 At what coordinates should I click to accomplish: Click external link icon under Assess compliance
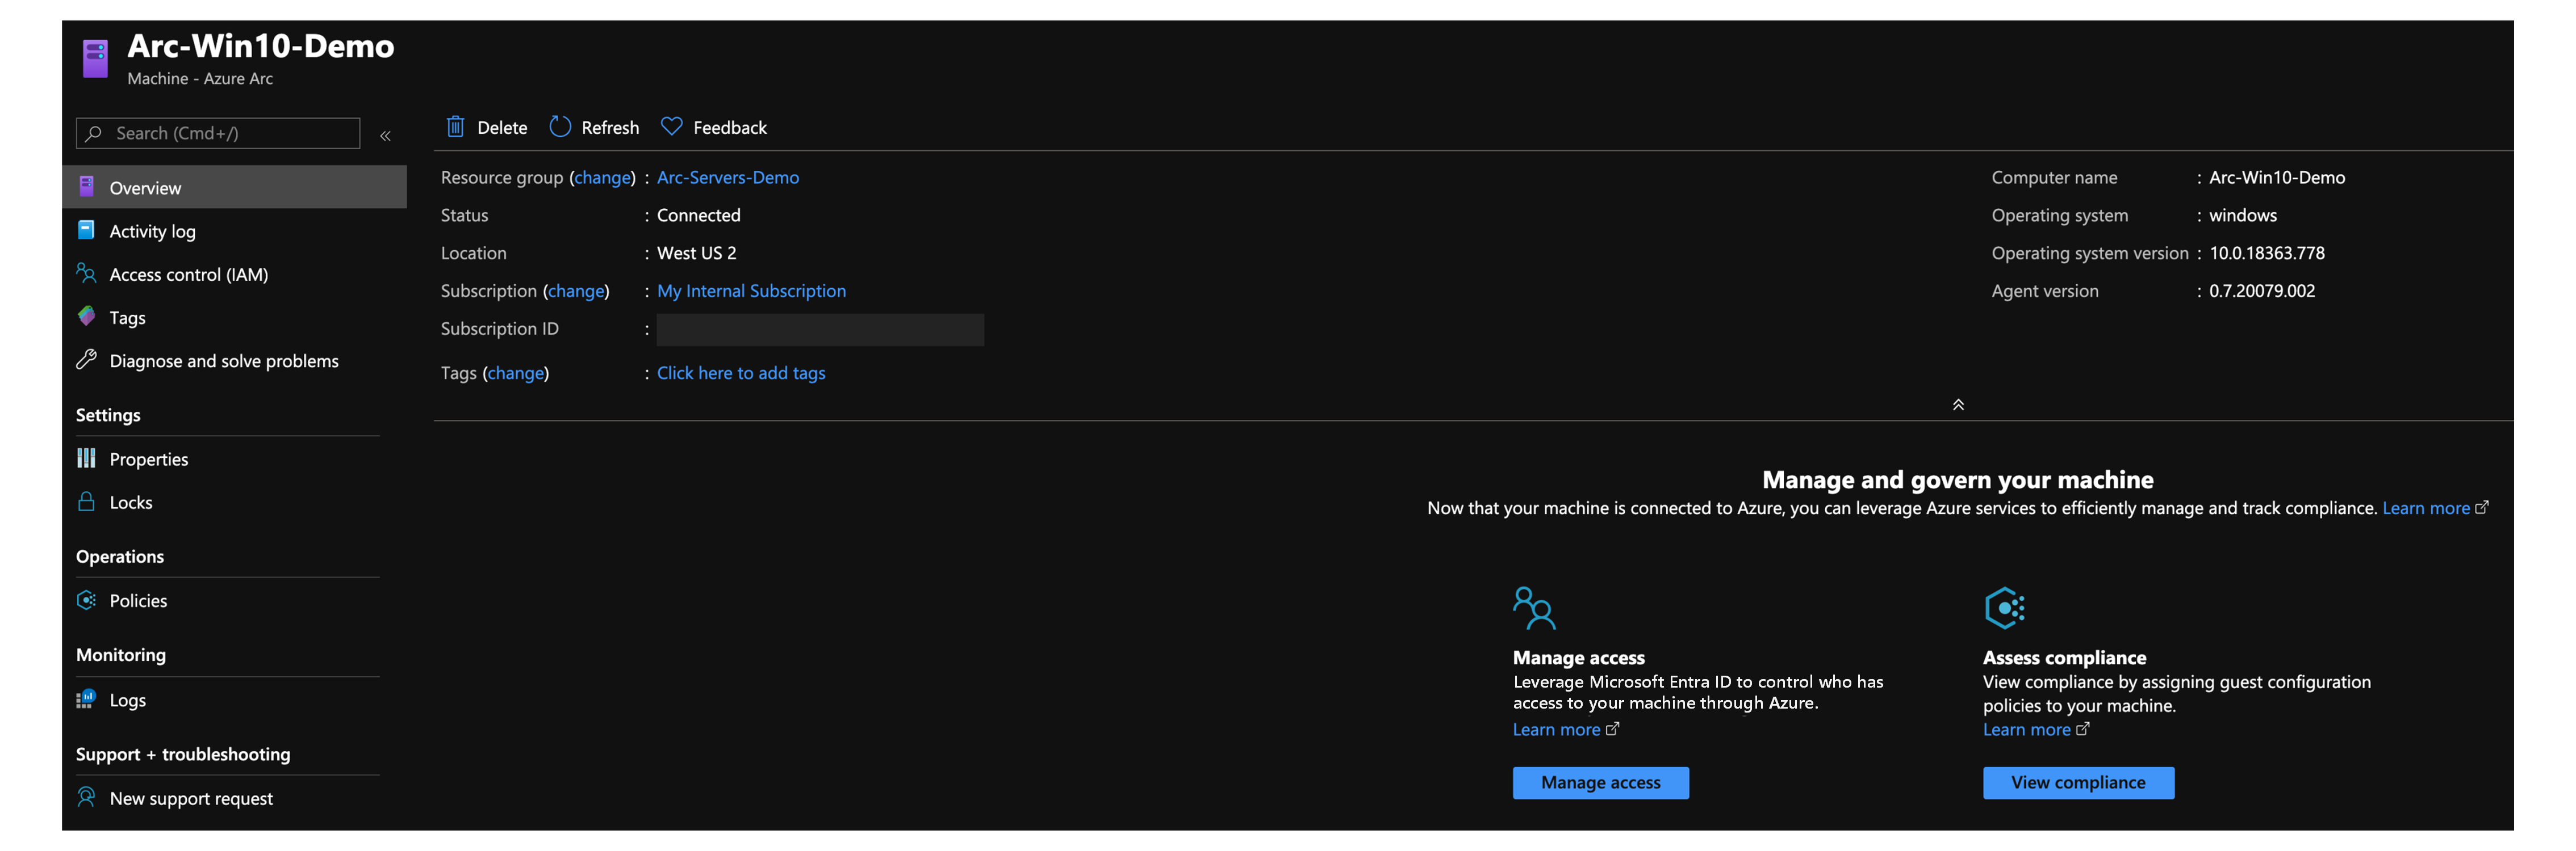coord(2082,729)
